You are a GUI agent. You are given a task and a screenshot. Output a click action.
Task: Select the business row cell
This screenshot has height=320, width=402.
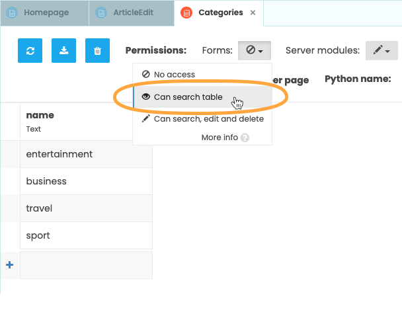86,181
